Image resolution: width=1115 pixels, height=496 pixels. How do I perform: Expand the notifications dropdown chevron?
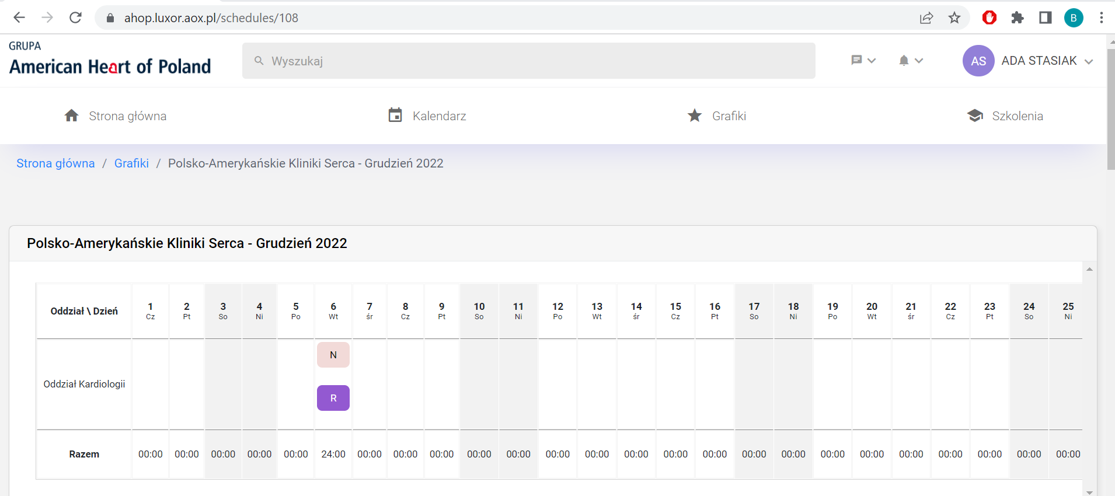919,60
